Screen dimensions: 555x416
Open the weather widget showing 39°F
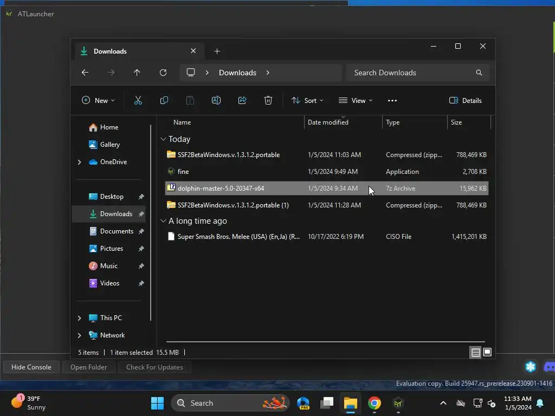pyautogui.click(x=29, y=403)
